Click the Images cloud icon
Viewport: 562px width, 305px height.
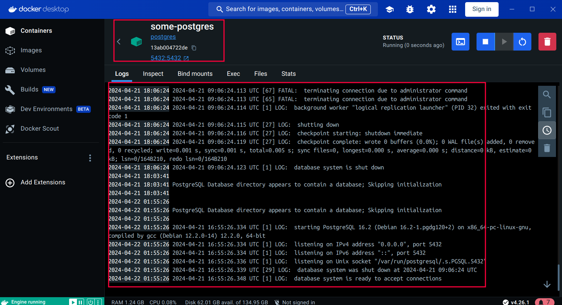(x=10, y=51)
